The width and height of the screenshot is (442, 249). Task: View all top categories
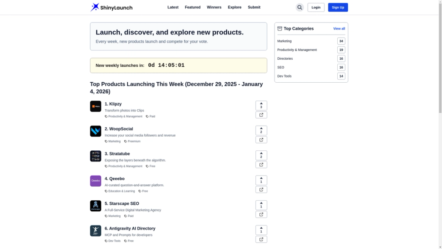[339, 28]
